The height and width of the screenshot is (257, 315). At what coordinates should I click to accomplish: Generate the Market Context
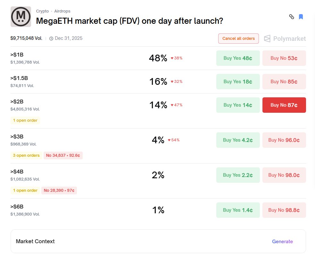pos(282,242)
